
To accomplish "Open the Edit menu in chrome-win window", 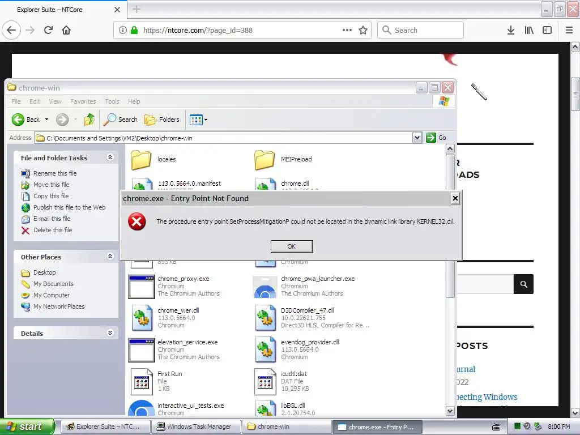I will (35, 101).
